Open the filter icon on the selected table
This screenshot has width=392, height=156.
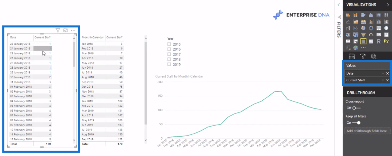(x=58, y=30)
